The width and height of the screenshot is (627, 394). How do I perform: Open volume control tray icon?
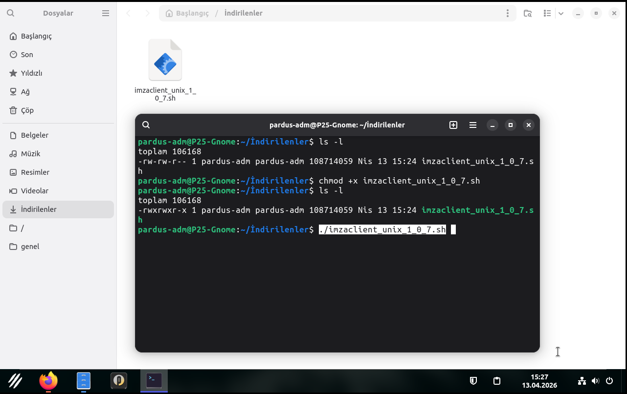coord(595,381)
